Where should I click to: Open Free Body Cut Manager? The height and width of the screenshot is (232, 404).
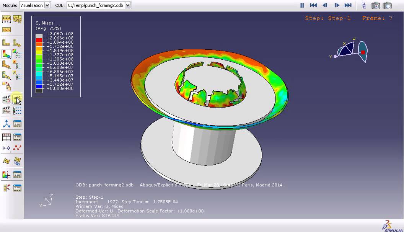coord(17,188)
